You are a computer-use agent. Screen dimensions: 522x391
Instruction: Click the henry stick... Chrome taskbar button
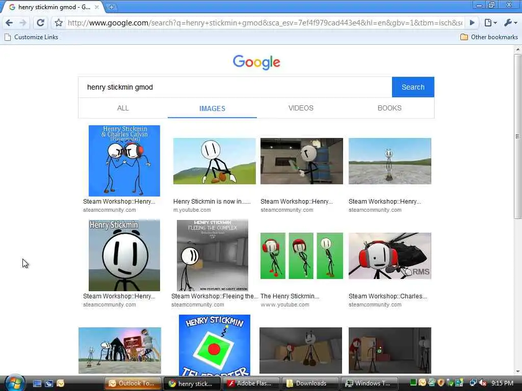click(x=192, y=383)
